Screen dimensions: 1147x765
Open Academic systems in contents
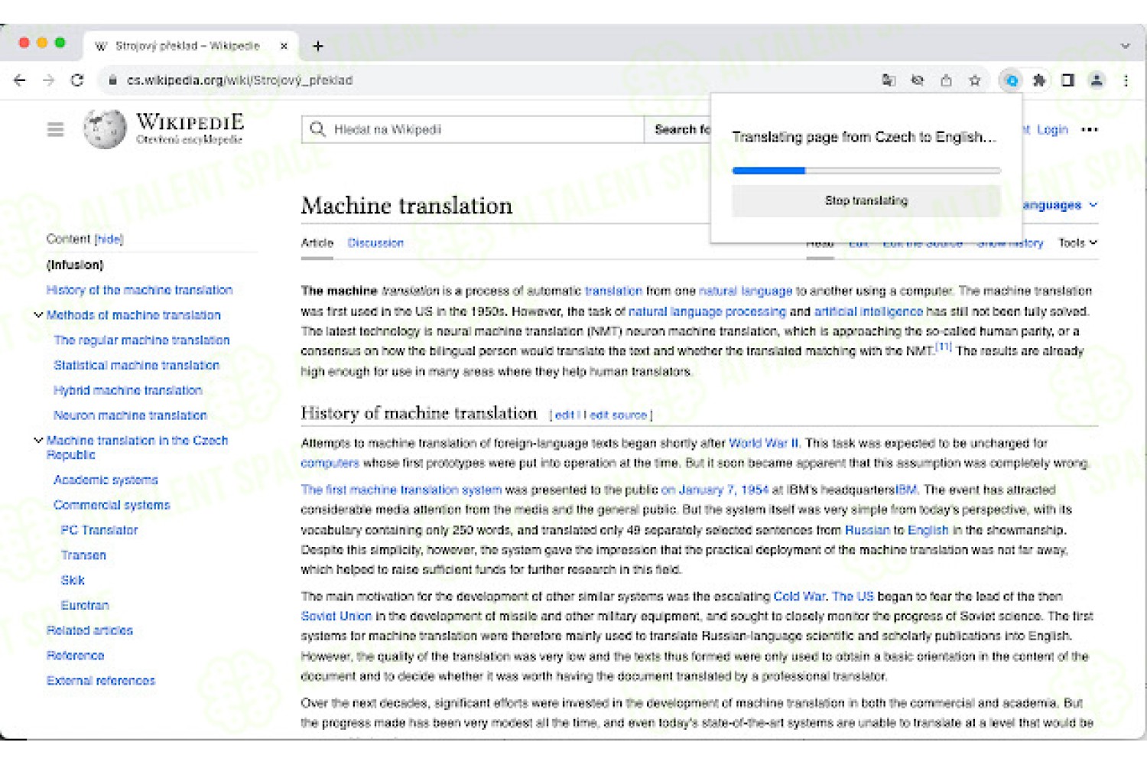[106, 480]
